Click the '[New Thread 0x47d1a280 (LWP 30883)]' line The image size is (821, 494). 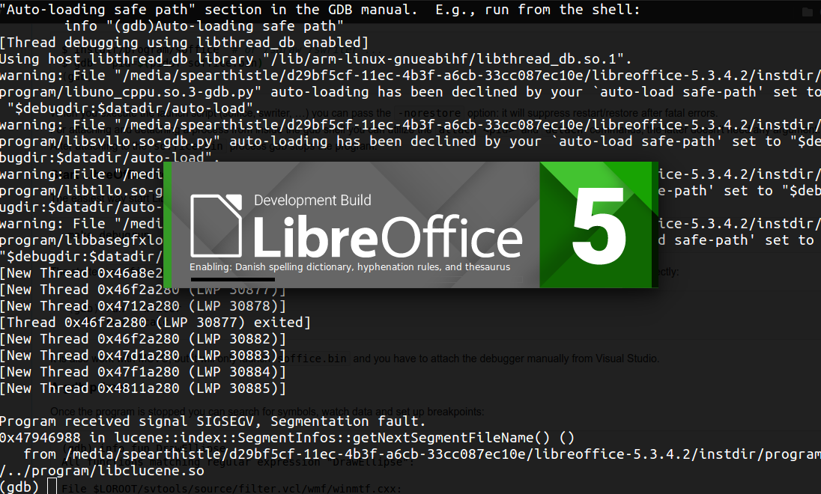(143, 356)
